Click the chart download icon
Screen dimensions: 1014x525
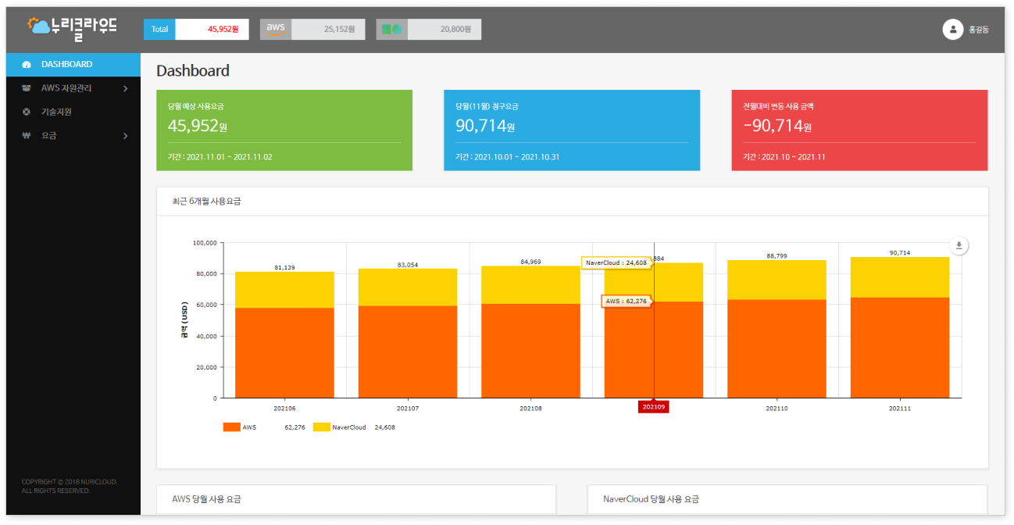click(x=959, y=245)
